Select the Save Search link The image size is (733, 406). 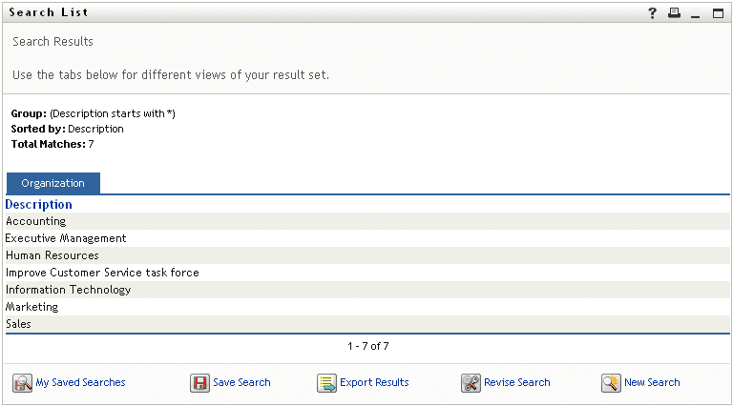[241, 383]
